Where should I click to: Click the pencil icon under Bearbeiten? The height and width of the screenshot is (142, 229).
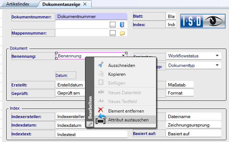(90, 124)
